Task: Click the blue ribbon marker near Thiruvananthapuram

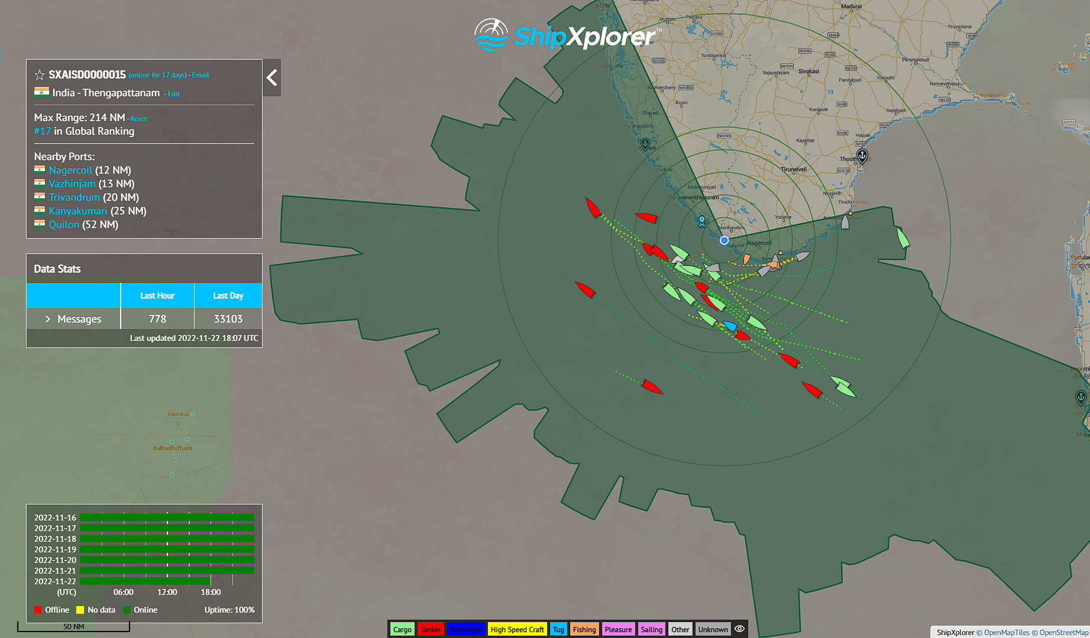Action: (702, 221)
